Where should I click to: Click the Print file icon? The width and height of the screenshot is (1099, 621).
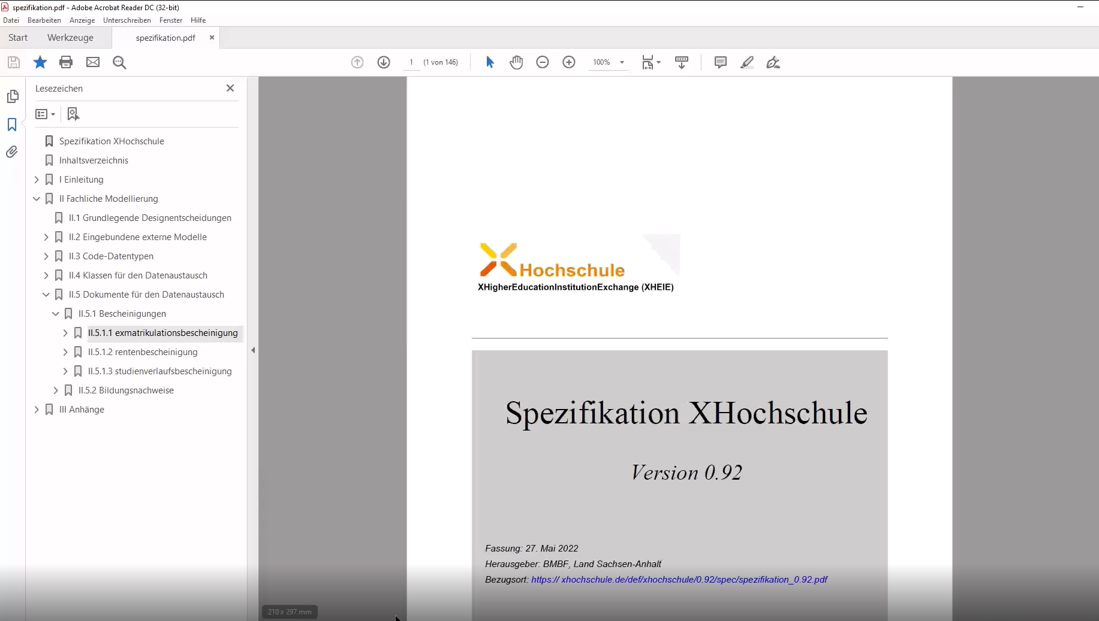(x=66, y=62)
